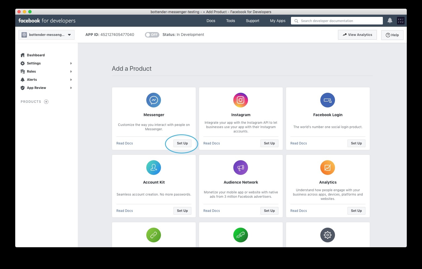The width and height of the screenshot is (422, 269).
Task: Set up the Analytics product
Action: coord(356,211)
